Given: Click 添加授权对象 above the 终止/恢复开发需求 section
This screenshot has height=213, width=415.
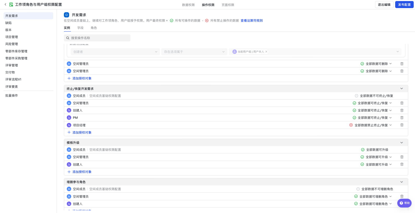Looking at the screenshot, I should click(x=80, y=78).
